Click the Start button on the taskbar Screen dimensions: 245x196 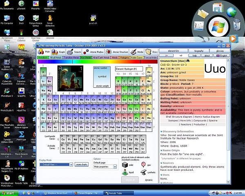[9, 193]
